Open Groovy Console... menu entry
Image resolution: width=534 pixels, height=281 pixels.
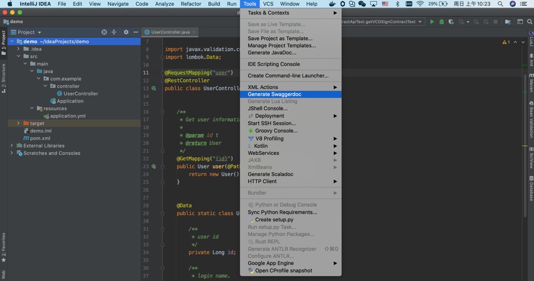[x=291, y=131]
